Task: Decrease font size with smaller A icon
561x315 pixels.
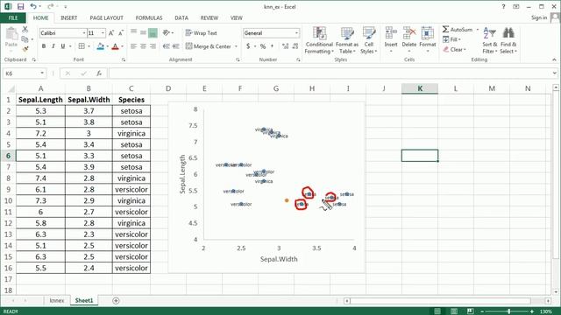Action: tap(121, 33)
